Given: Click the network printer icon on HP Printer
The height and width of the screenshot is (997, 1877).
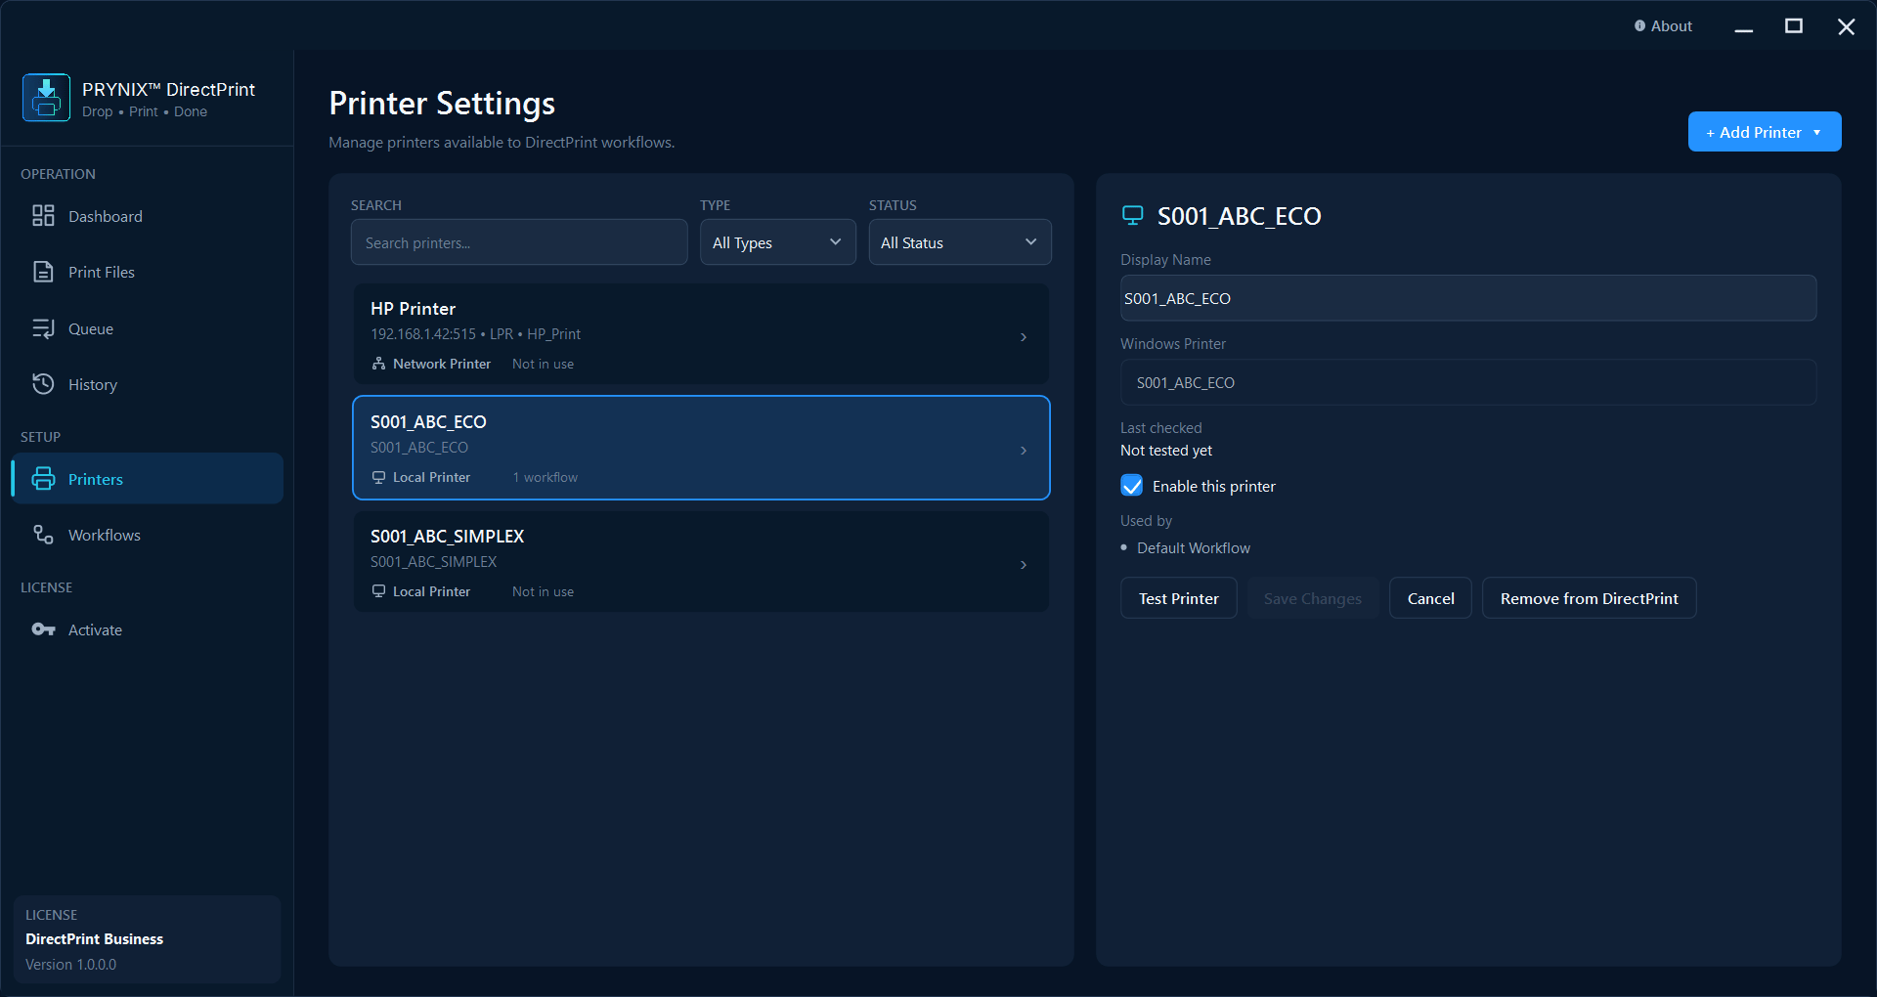Looking at the screenshot, I should (378, 364).
